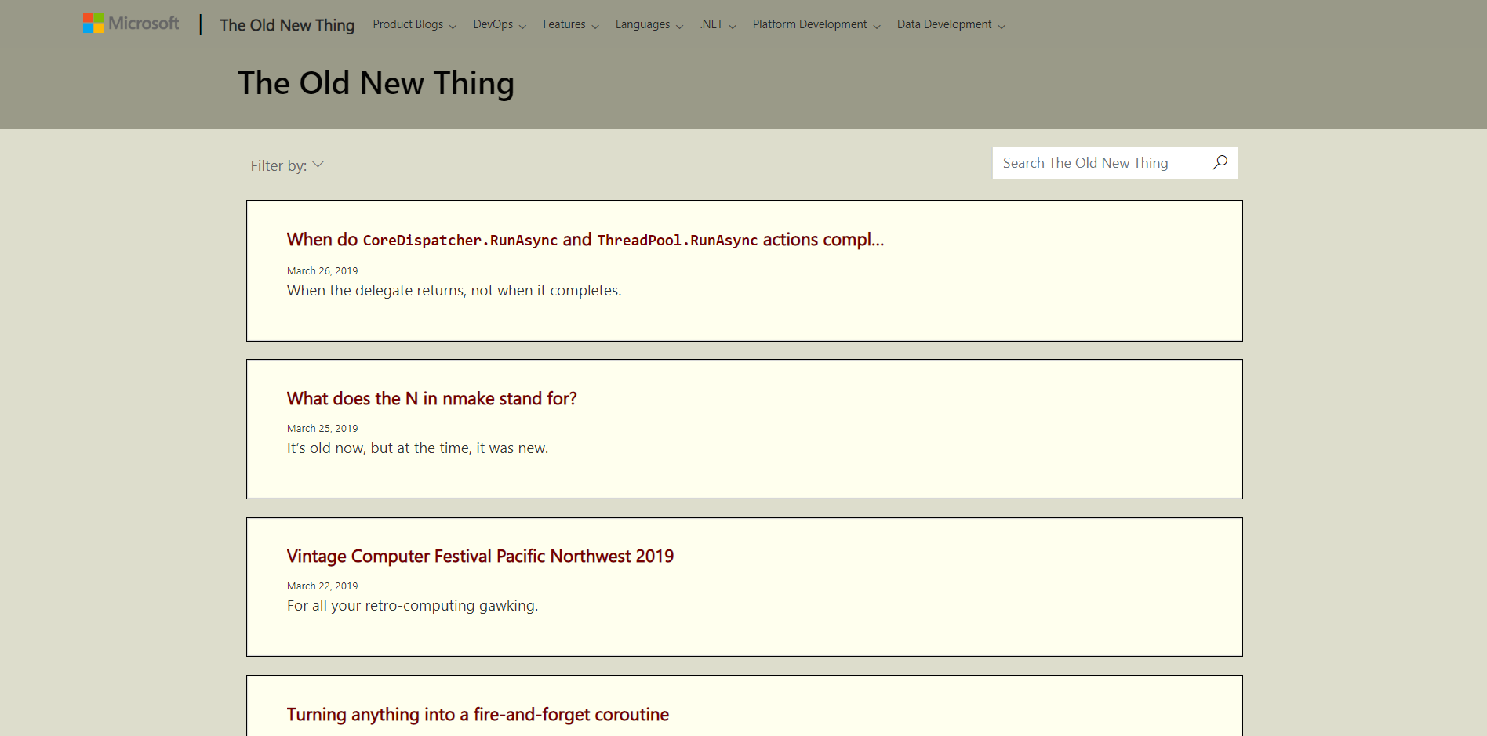Click the Microsoft logo

tap(131, 24)
